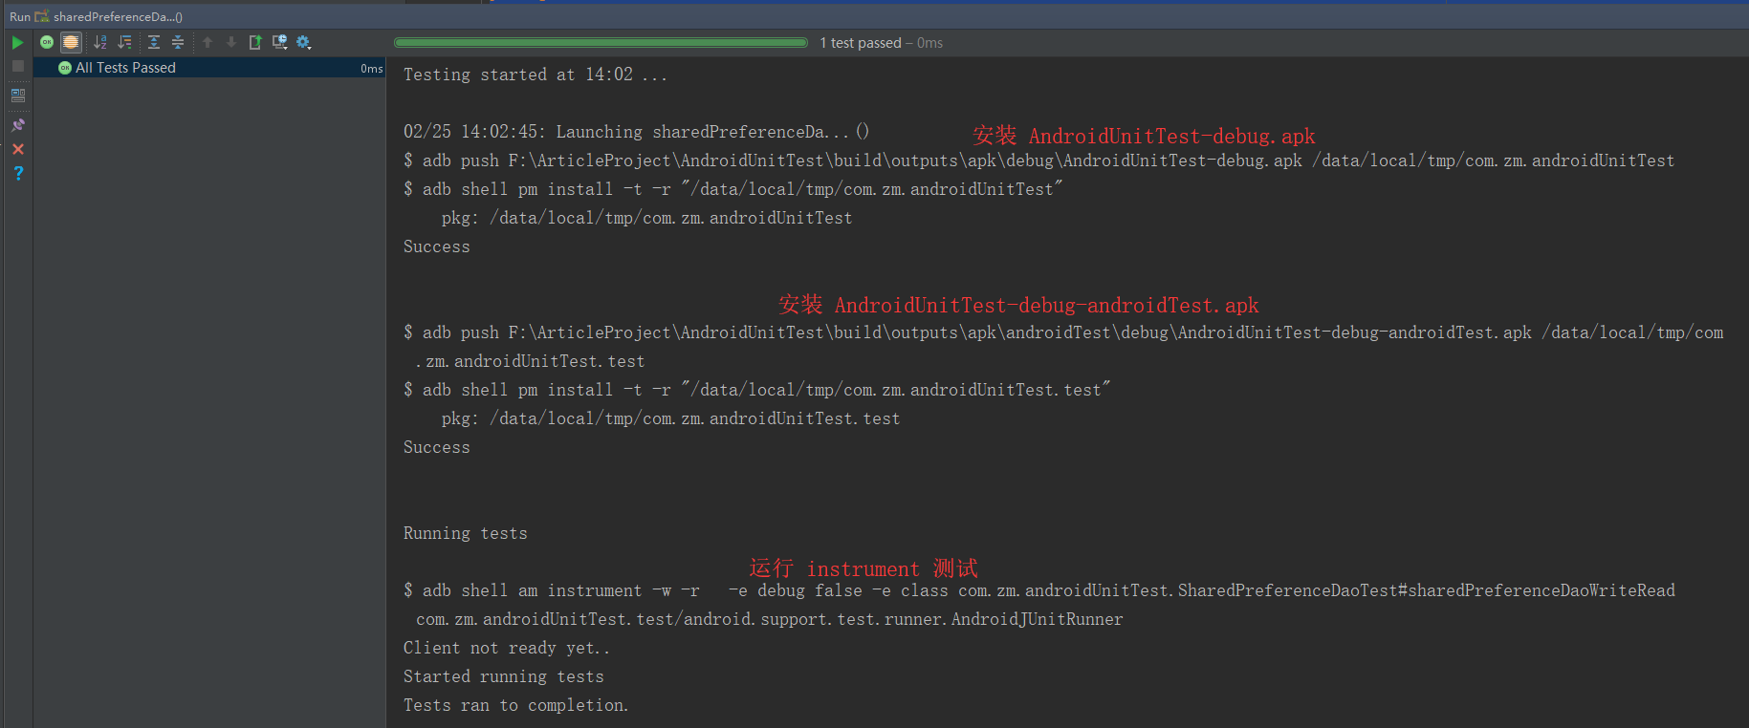Image resolution: width=1749 pixels, height=728 pixels.
Task: Click the first 'Success' output line
Action: [437, 246]
